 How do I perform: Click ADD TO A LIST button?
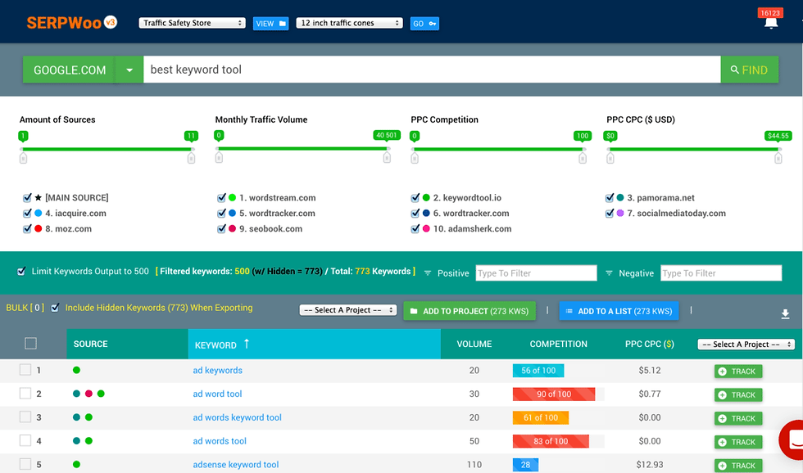coord(619,311)
